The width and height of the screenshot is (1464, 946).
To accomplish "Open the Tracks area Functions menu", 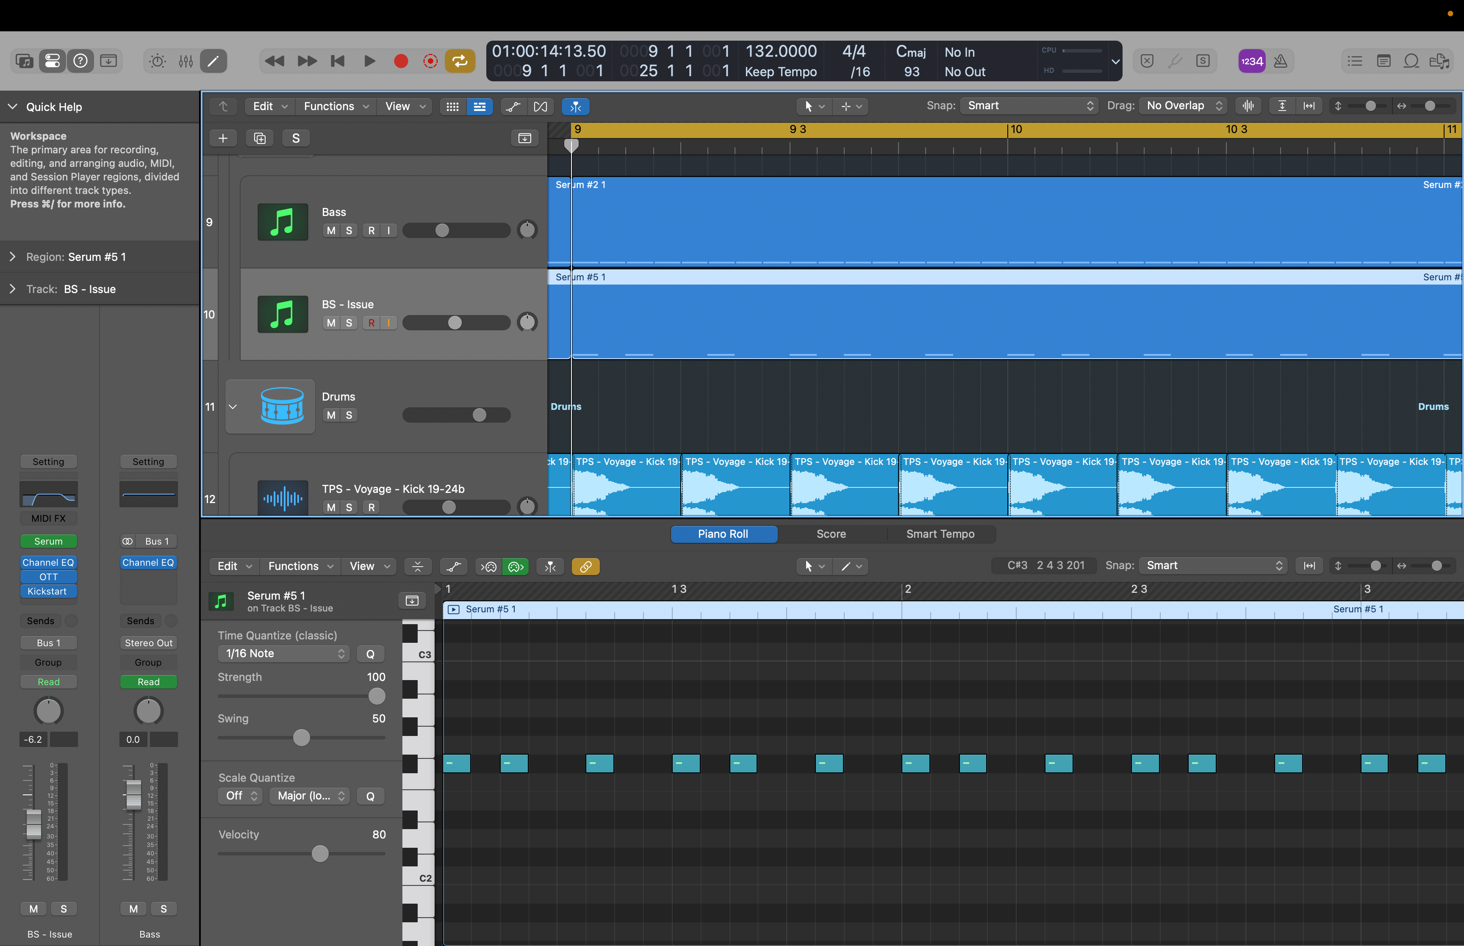I will (335, 106).
